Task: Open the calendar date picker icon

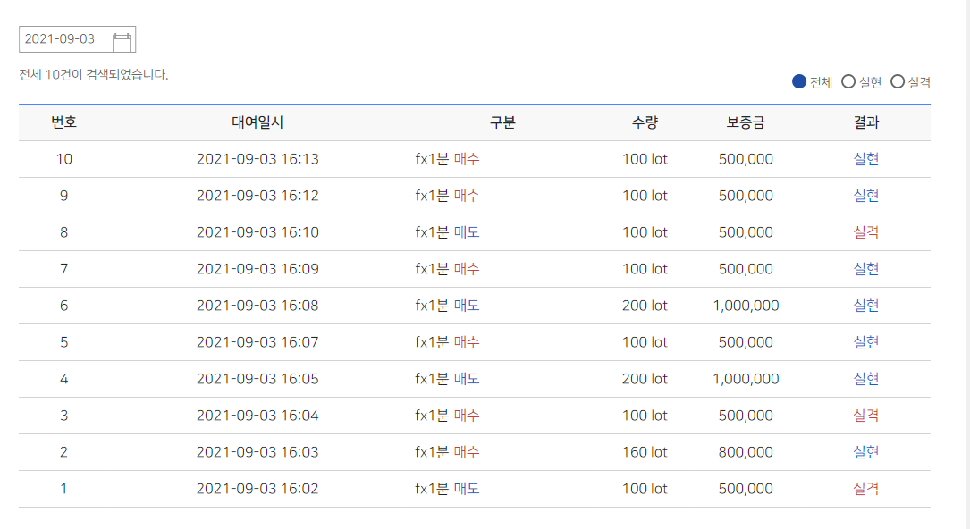Action: 122,41
